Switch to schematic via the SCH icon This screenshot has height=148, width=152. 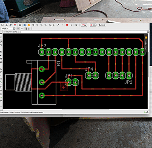tap(20, 25)
